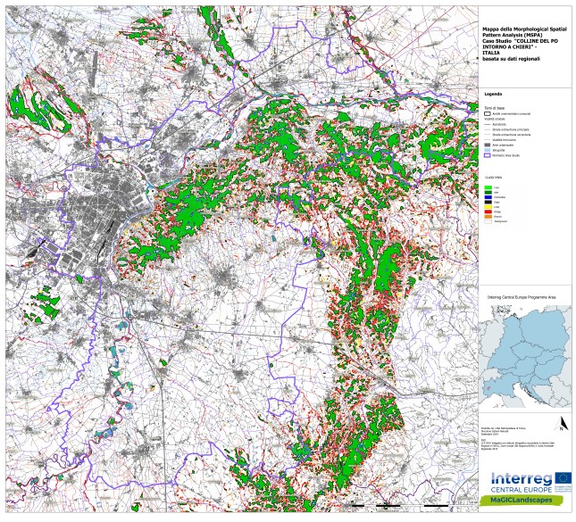Screen dimensions: 576x522
Task: Click the European Union flag emblem
Action: (x=563, y=478)
